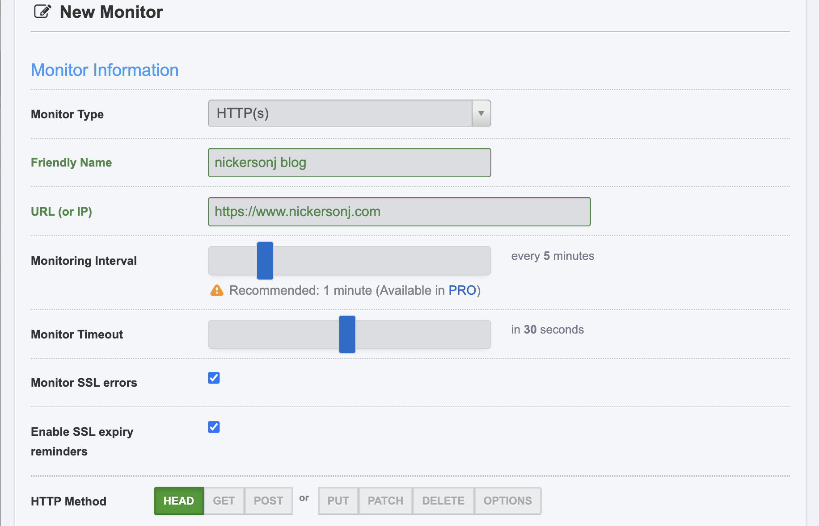The image size is (819, 526).
Task: Click the warning triangle icon near the interval recommendation
Action: [x=216, y=290]
